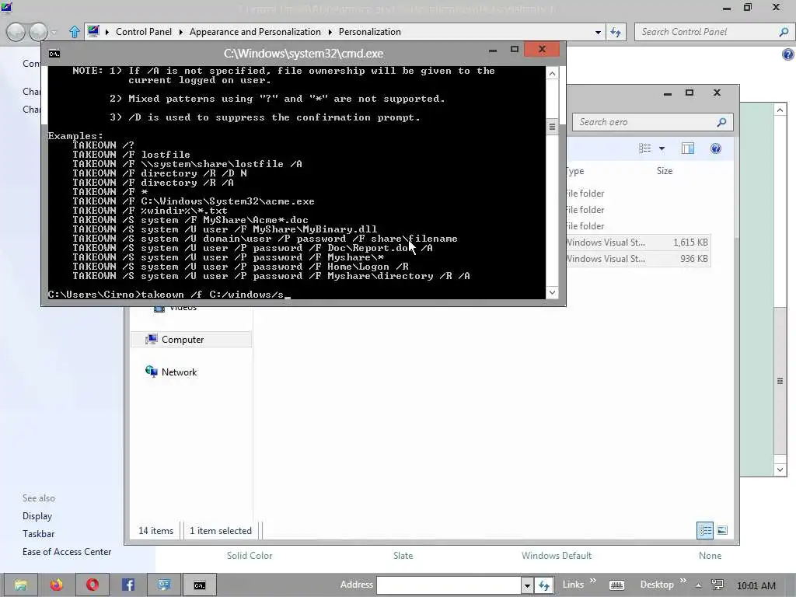Launch Opera from the taskbar
This screenshot has height=597, width=796.
pos(92,585)
